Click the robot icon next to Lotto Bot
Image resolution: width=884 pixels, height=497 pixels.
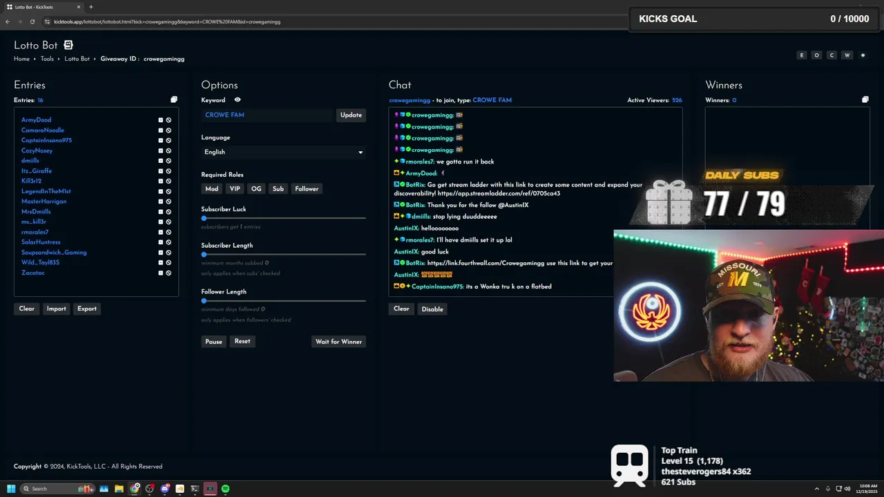[68, 45]
